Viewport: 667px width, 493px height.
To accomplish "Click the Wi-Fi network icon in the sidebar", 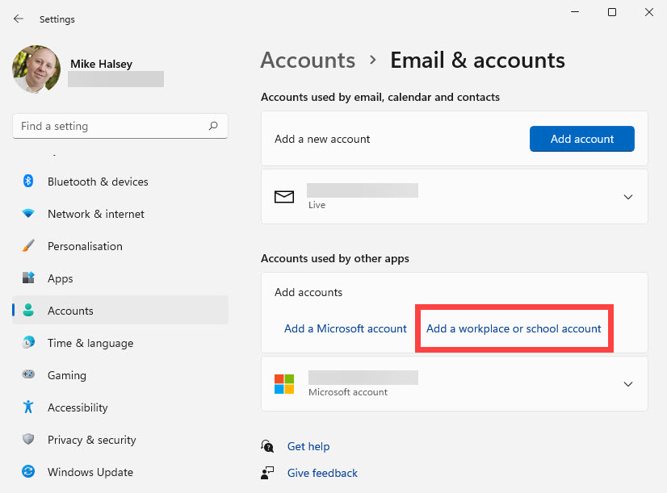I will click(x=28, y=213).
